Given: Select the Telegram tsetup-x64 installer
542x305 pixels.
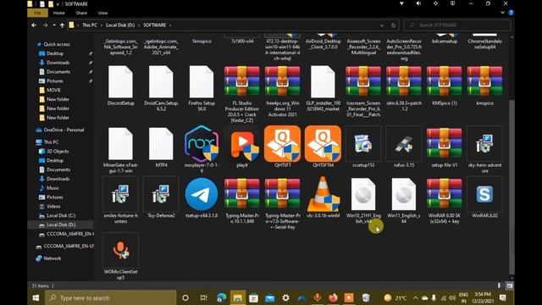Looking at the screenshot, I should click(x=202, y=194).
